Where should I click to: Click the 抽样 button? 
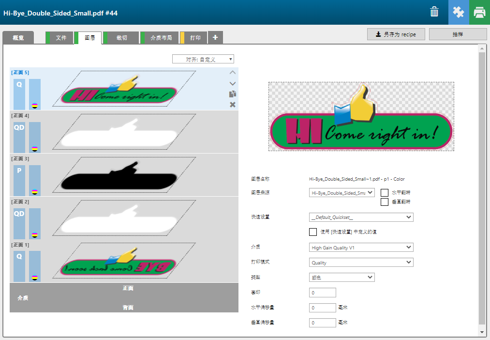[x=458, y=34]
